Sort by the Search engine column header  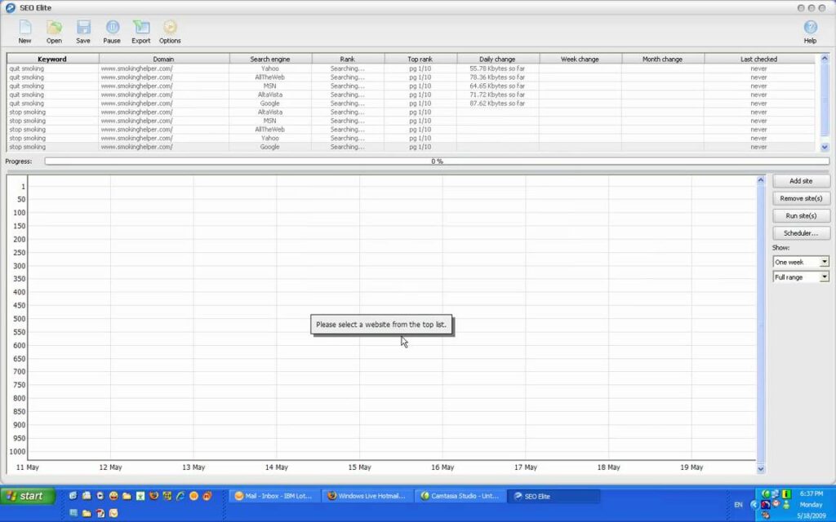pos(270,59)
